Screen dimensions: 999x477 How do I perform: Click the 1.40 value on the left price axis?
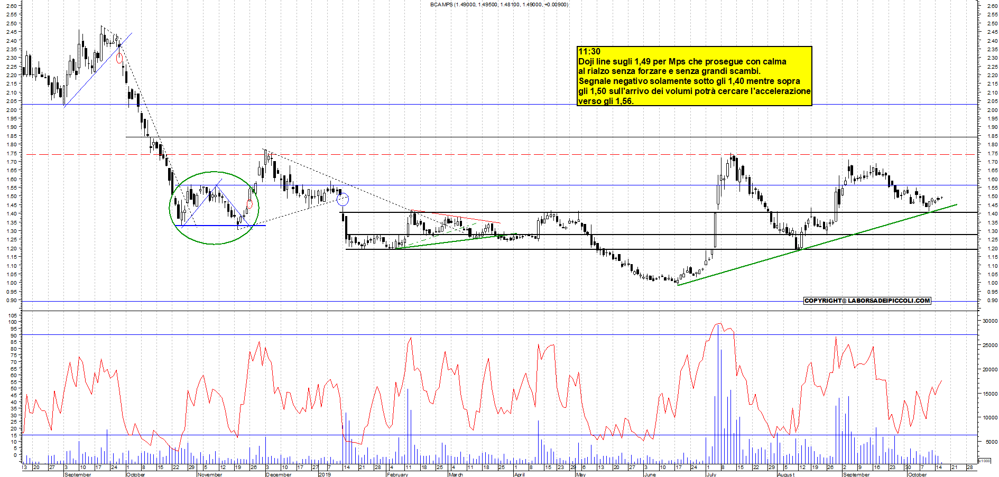(11, 213)
